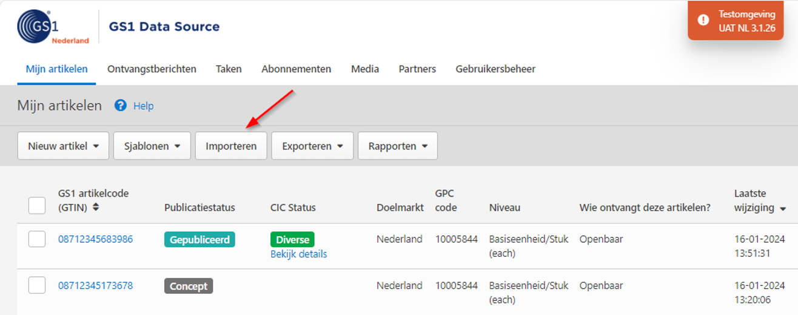Click the GS1 Nederland logo
Image resolution: width=798 pixels, height=315 pixels.
53,27
